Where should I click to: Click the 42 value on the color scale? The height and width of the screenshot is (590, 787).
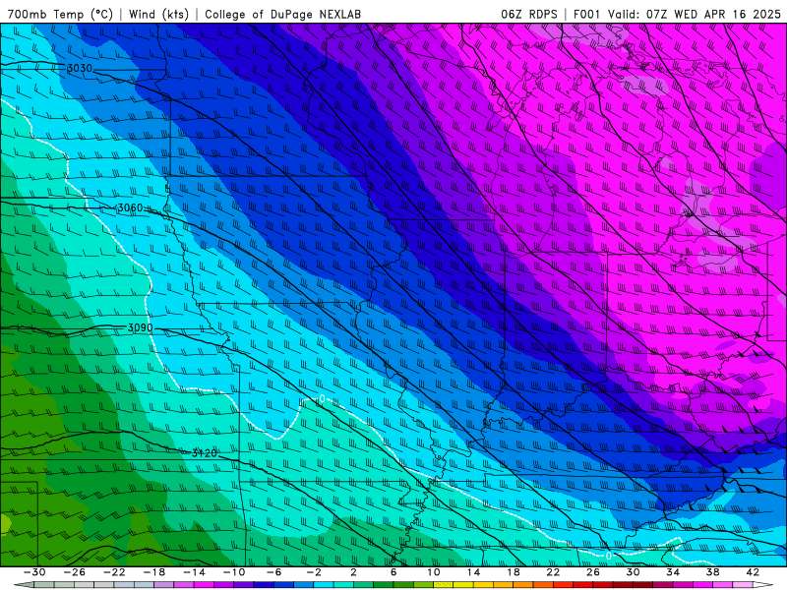pyautogui.click(x=753, y=572)
